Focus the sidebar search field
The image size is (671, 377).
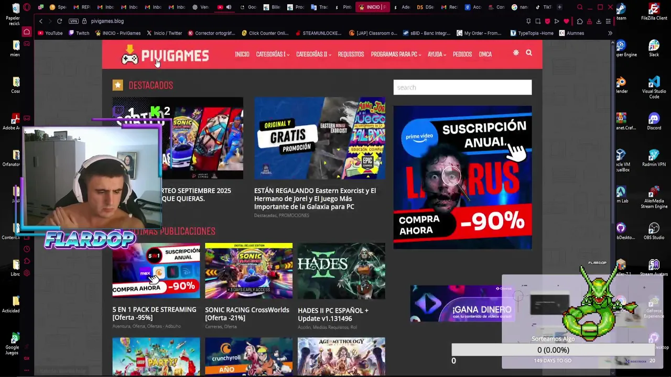(462, 87)
